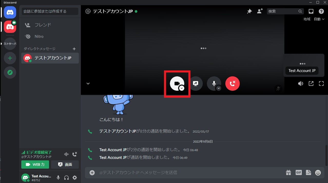Explore public servers via compass icon
The height and width of the screenshot is (183, 328).
pyautogui.click(x=10, y=72)
